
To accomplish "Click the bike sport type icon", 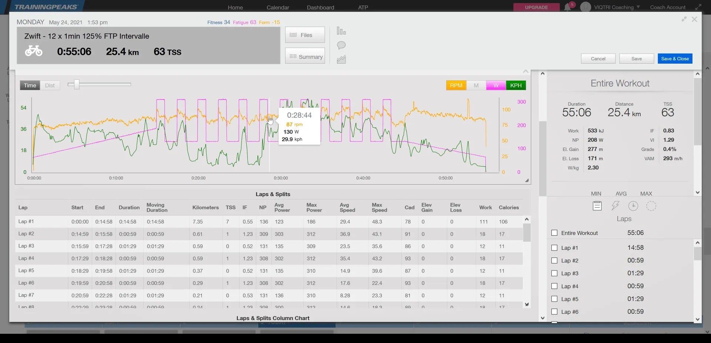I will 34,51.
